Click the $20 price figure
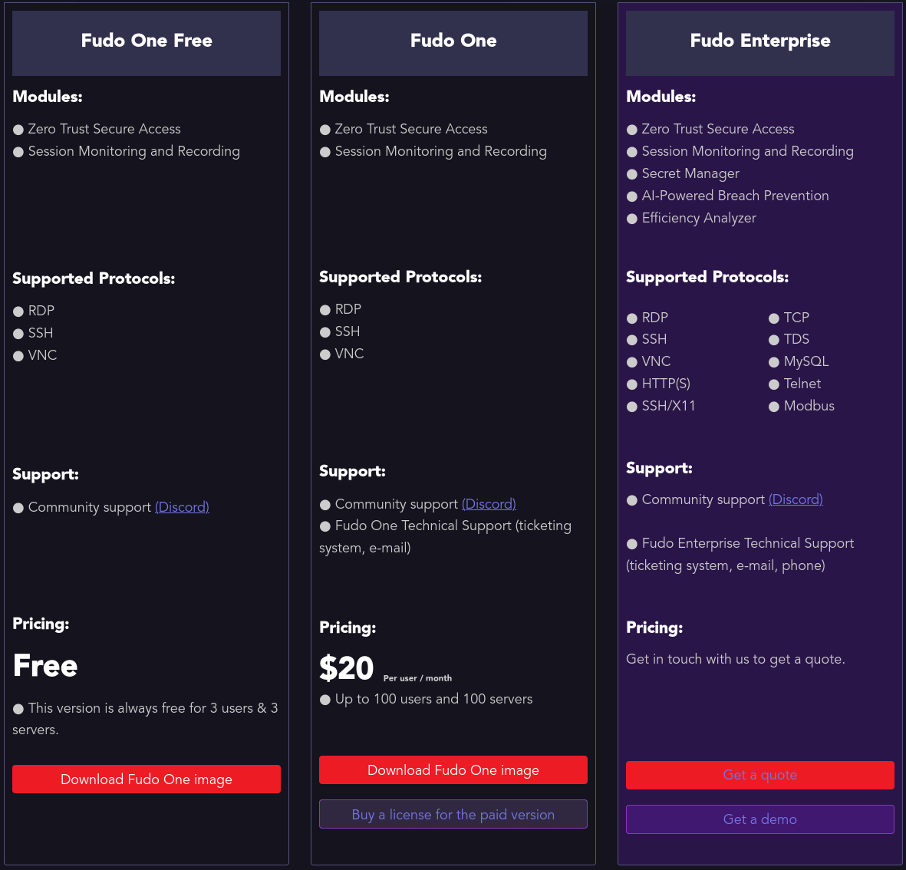Image resolution: width=906 pixels, height=870 pixels. tap(347, 668)
